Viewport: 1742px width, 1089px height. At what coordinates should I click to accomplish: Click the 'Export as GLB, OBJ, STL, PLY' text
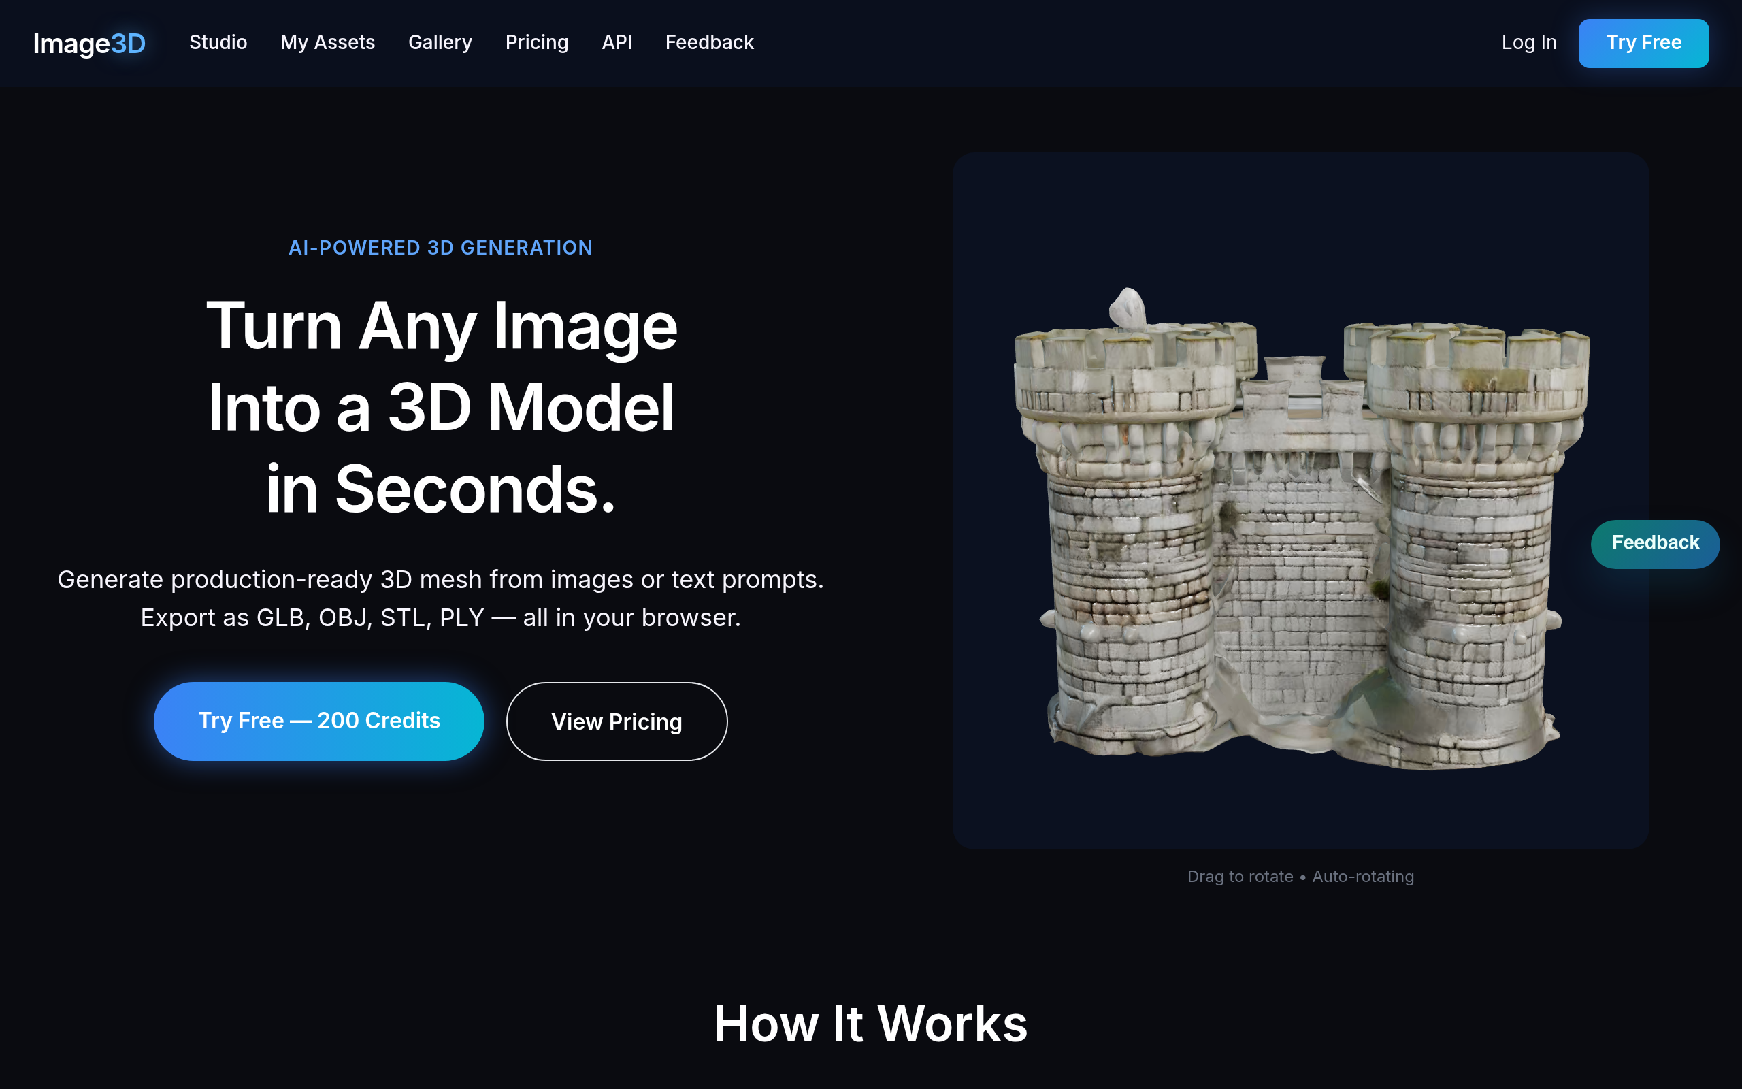pyautogui.click(x=312, y=618)
